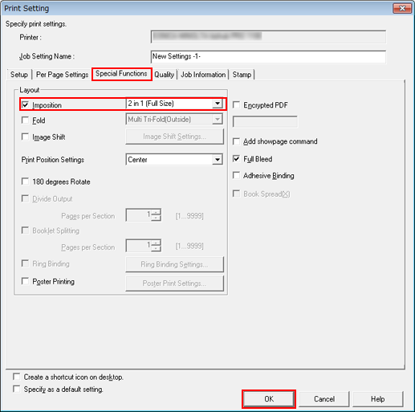The height and width of the screenshot is (412, 415).
Task: Open the Imposition 2 in 1 dropdown
Action: [174, 104]
